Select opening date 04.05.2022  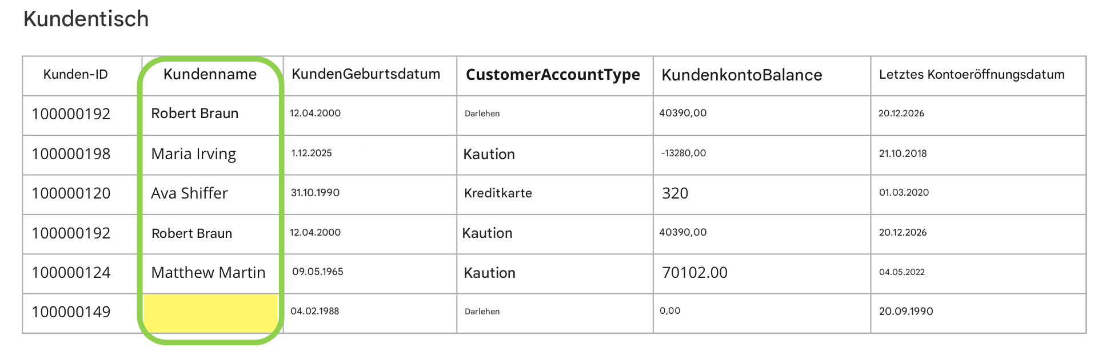click(902, 272)
